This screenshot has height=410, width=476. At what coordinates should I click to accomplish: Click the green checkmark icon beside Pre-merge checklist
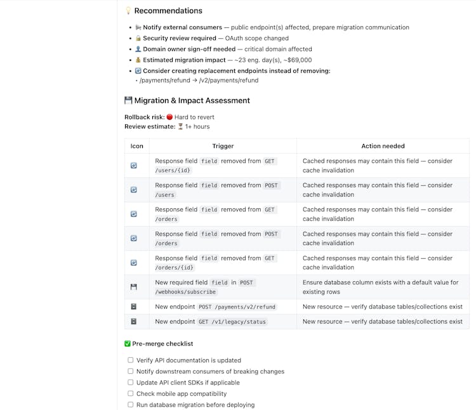pyautogui.click(x=128, y=343)
